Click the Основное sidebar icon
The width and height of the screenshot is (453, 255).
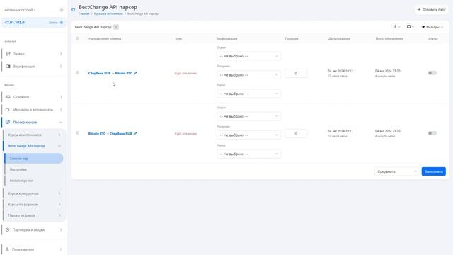coord(8,97)
